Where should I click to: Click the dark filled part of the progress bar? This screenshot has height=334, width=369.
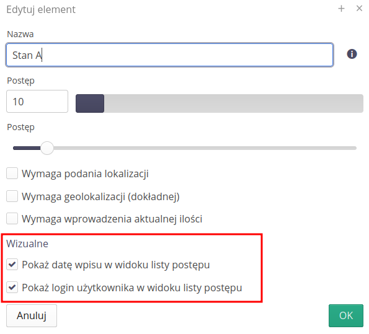click(x=90, y=103)
